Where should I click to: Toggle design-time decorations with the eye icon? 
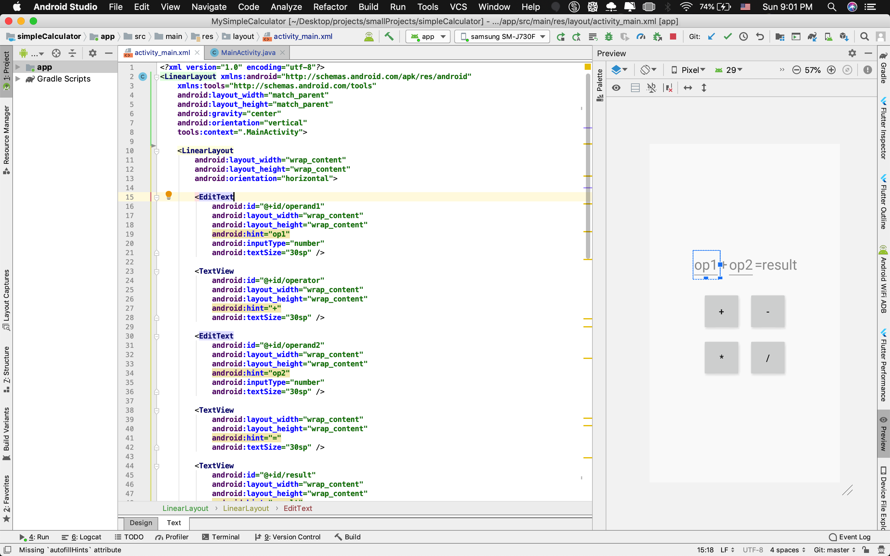617,87
